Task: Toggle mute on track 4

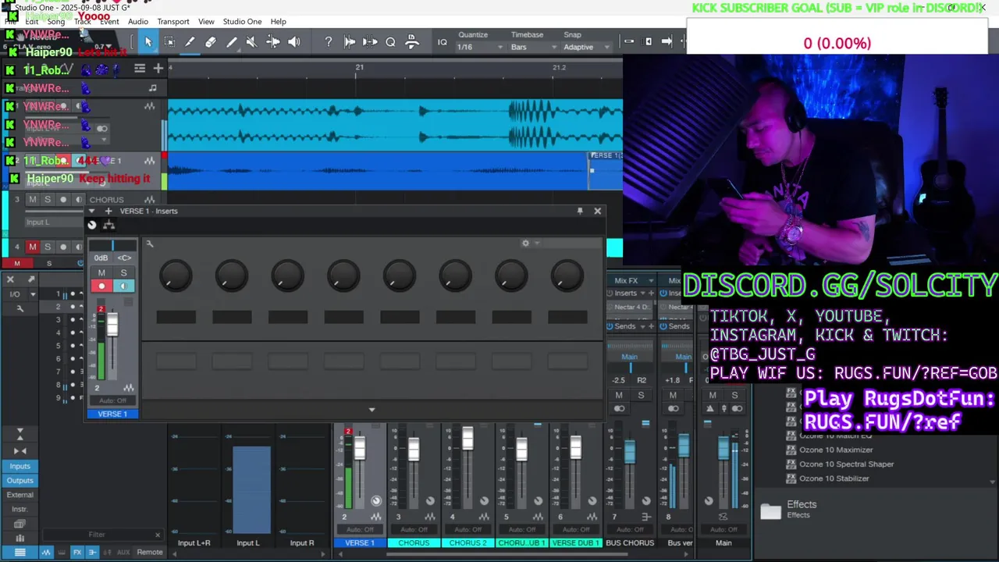Action: (32, 247)
